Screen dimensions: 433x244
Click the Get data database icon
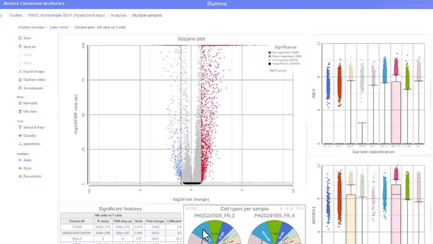point(20,111)
